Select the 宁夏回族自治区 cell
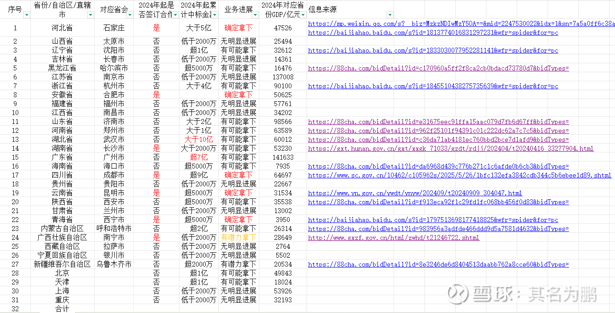 62,255
